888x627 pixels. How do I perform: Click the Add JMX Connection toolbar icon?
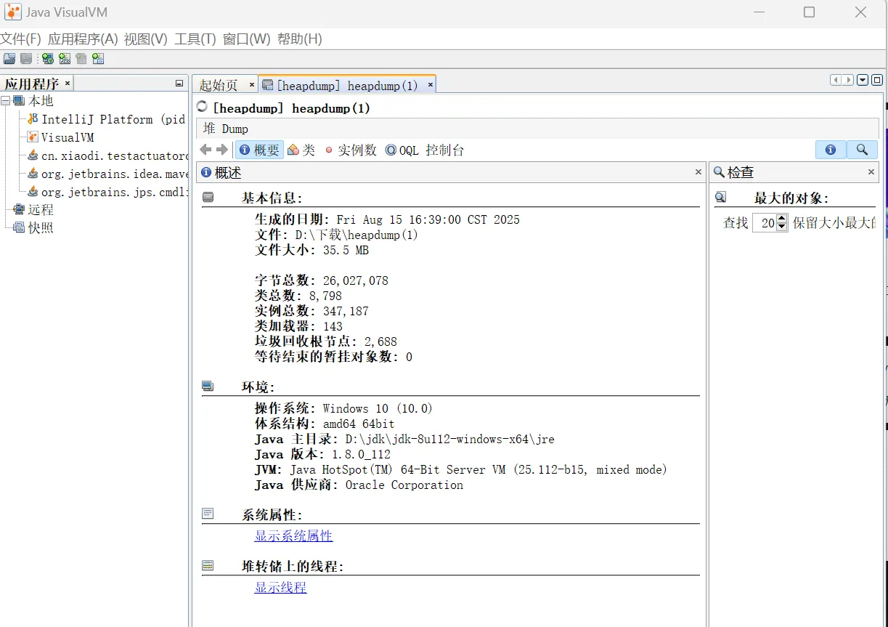65,59
